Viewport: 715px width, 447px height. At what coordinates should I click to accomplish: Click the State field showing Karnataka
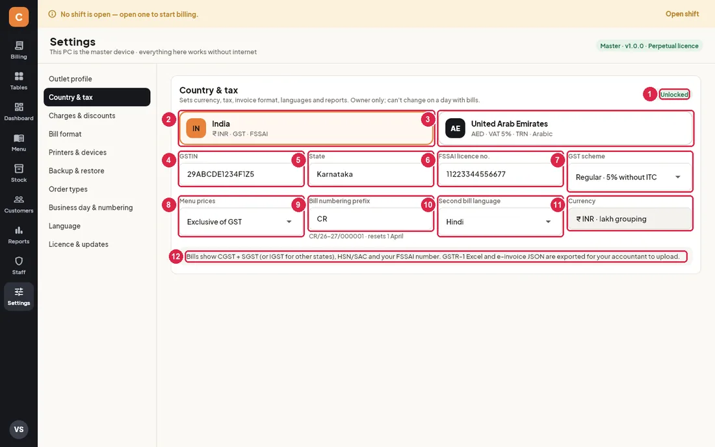coord(370,174)
